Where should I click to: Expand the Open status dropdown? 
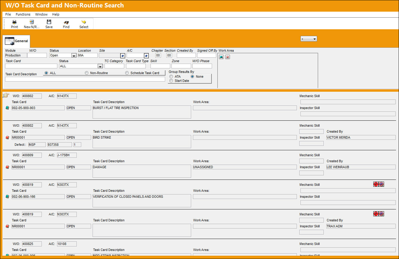click(74, 56)
